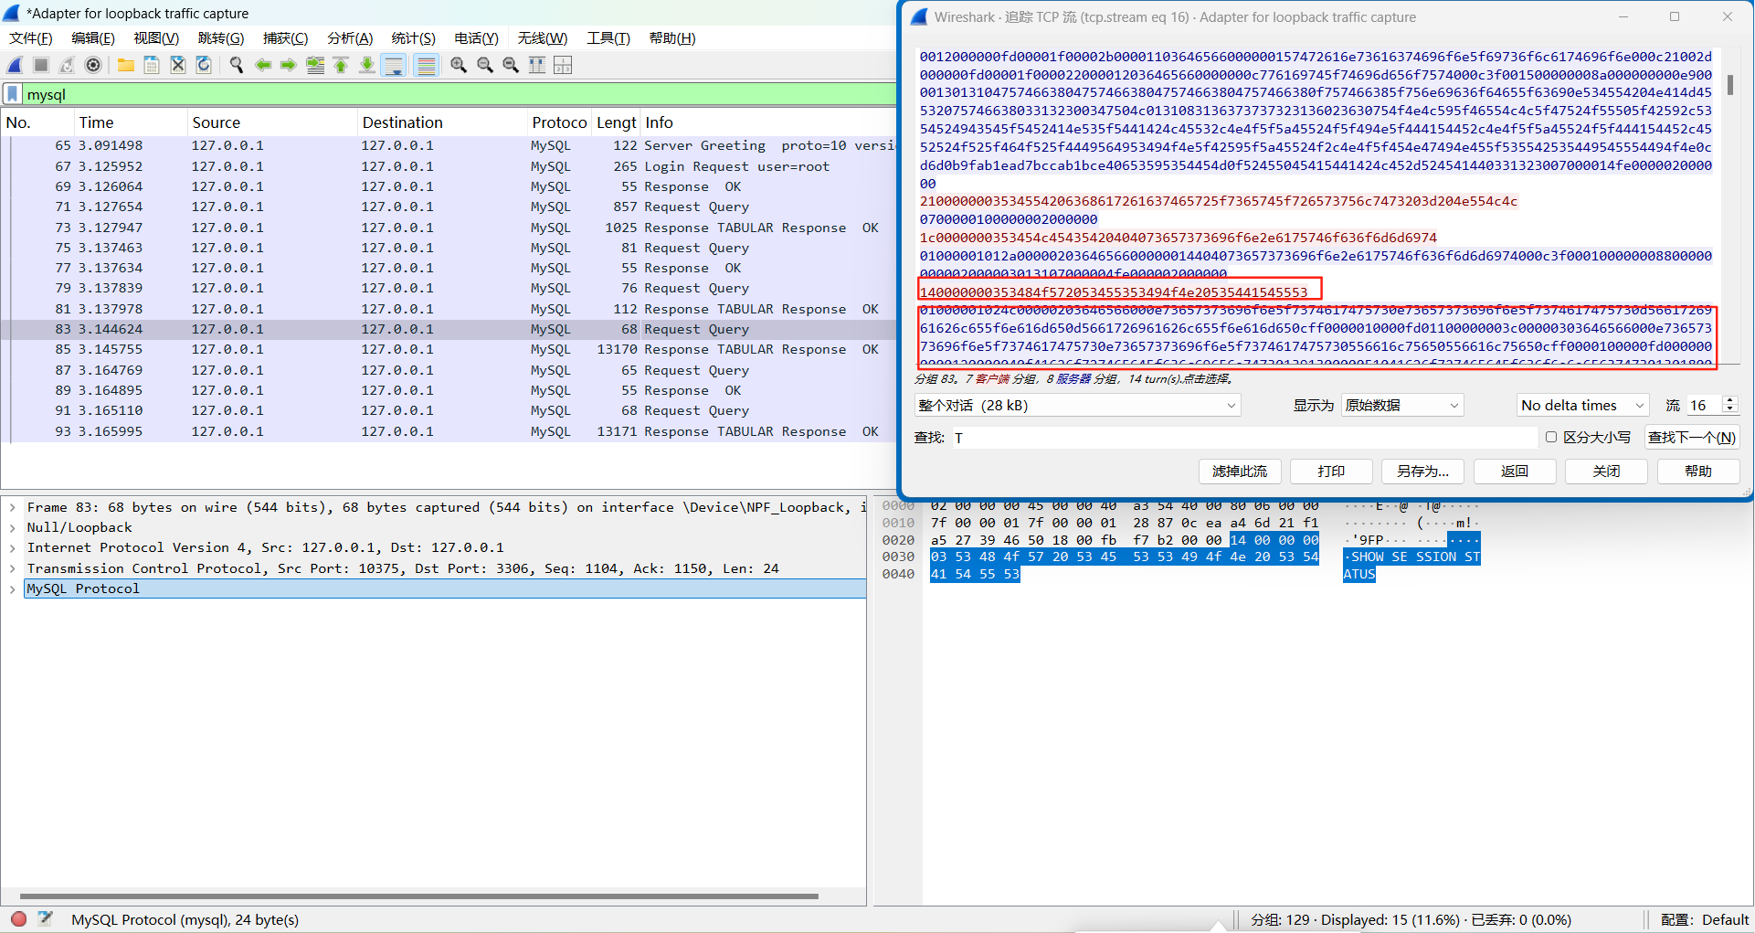The width and height of the screenshot is (1755, 933).
Task: Expand Transmission Control Protocol node
Action: pyautogui.click(x=12, y=568)
